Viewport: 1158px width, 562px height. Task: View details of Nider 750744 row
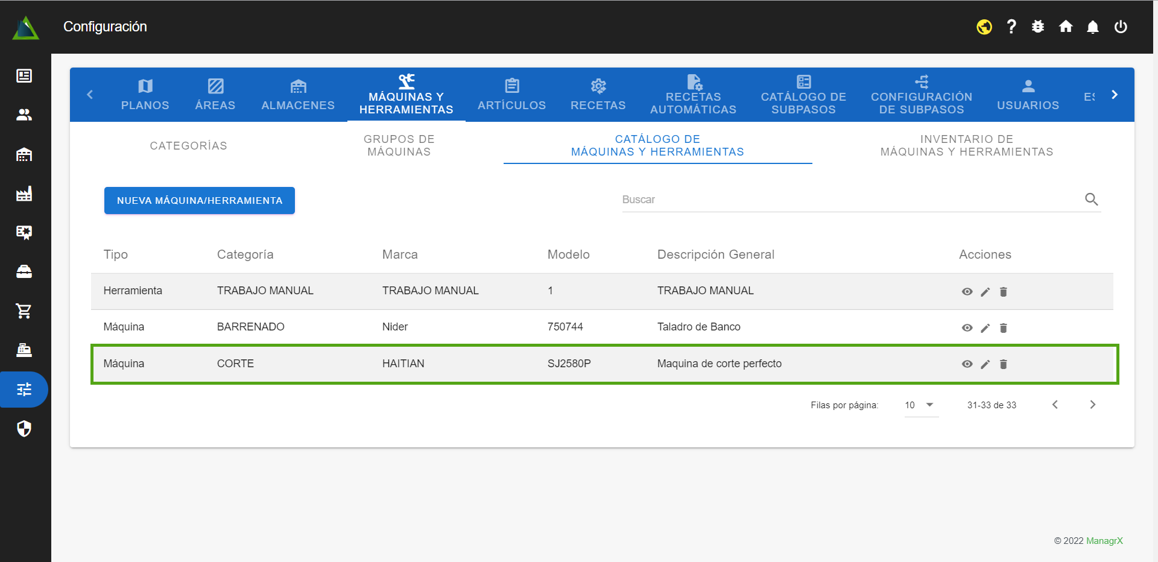(967, 328)
